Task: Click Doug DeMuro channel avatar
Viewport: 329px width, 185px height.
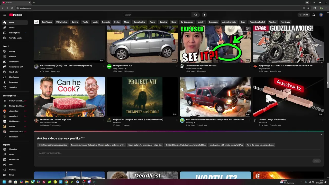Action: pyautogui.click(x=109, y=67)
